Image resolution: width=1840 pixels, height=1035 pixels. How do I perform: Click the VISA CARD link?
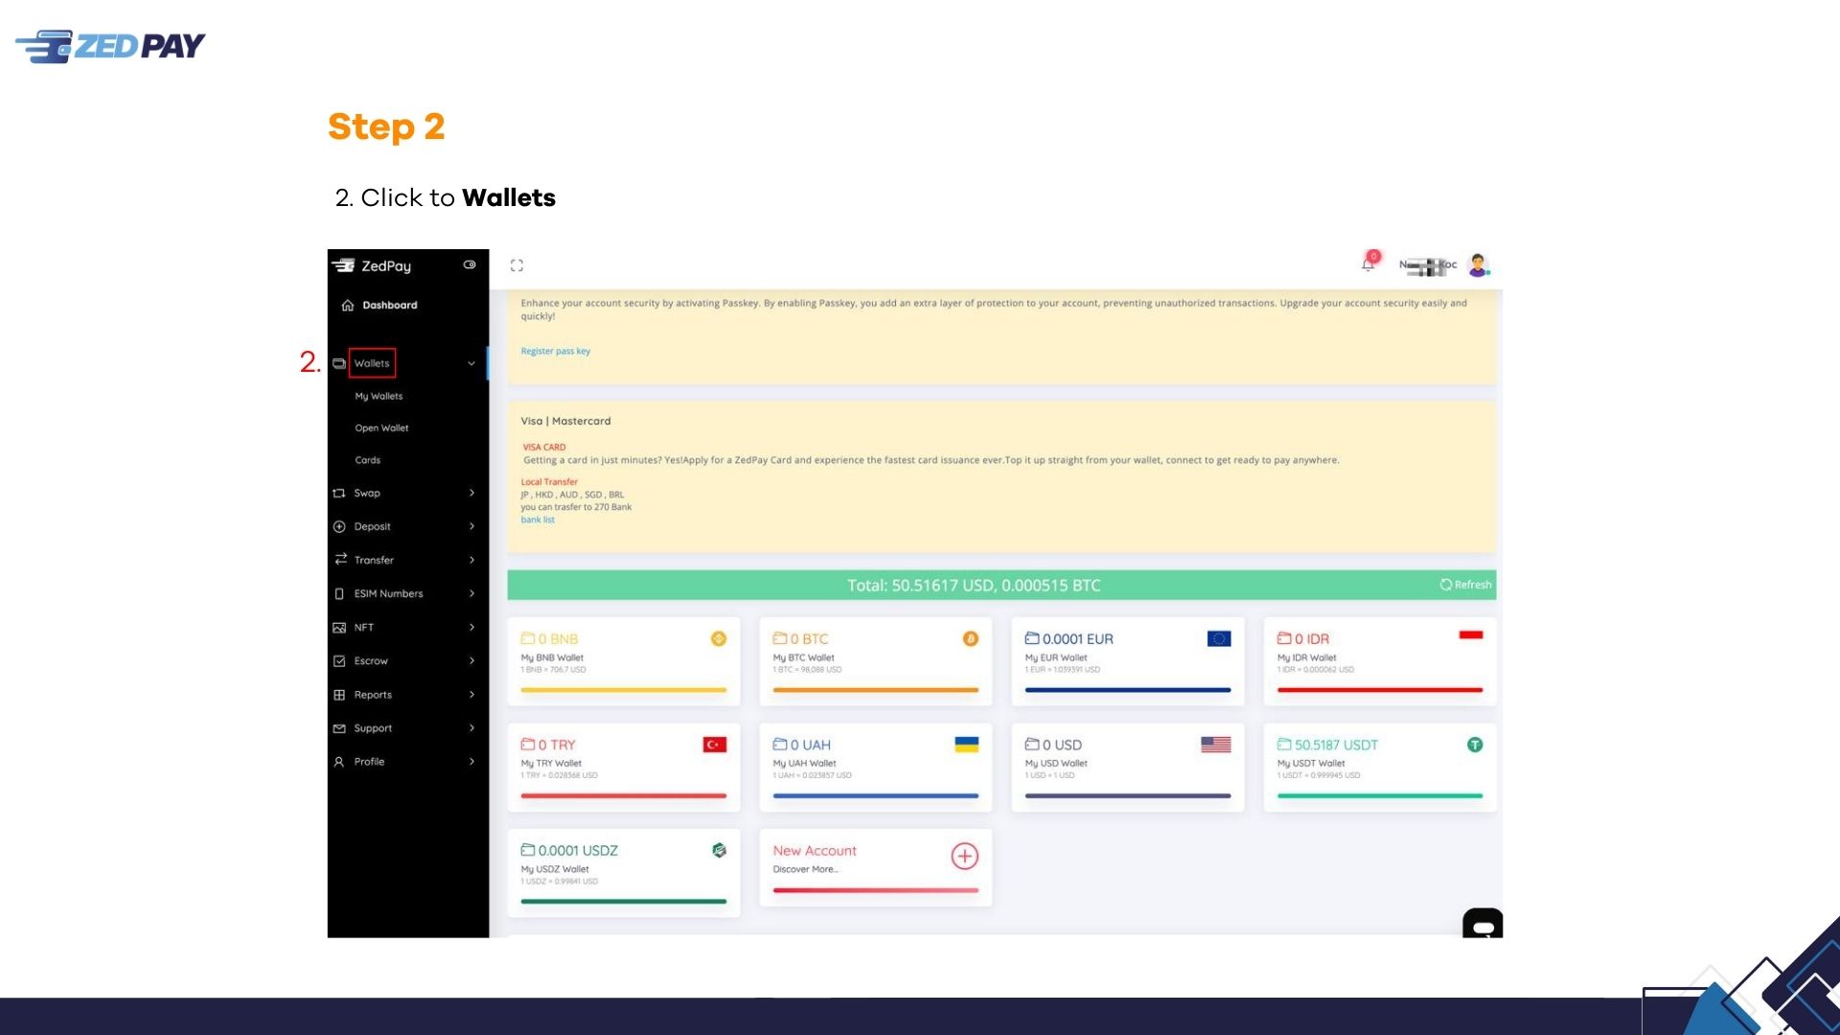pos(544,448)
